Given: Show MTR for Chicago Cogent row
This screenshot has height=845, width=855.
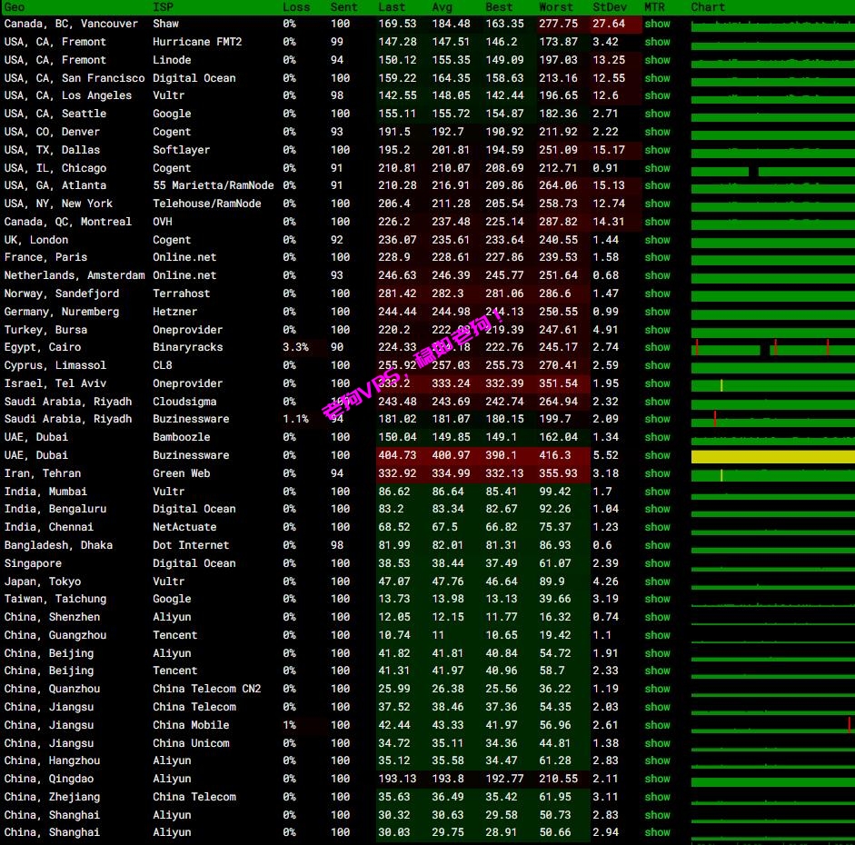Looking at the screenshot, I should pyautogui.click(x=657, y=168).
